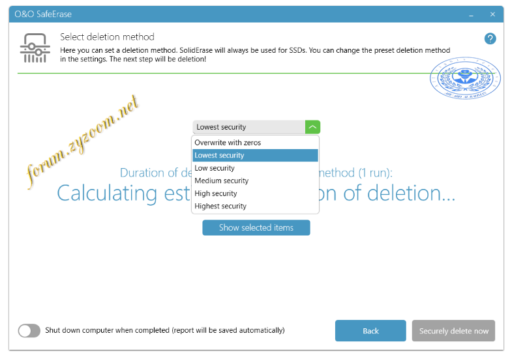Open the help question mark icon

[490, 38]
